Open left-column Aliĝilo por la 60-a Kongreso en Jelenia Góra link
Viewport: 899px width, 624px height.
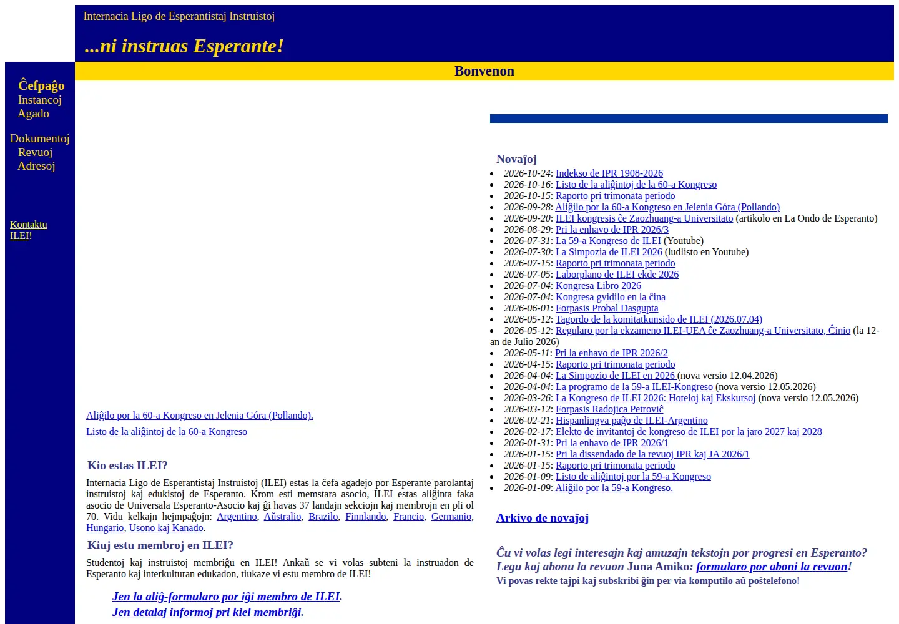point(200,416)
